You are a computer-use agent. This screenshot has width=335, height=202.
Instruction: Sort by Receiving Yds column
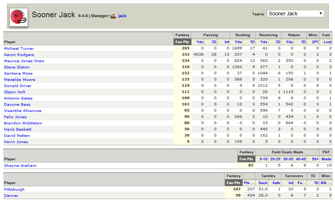(x=264, y=42)
